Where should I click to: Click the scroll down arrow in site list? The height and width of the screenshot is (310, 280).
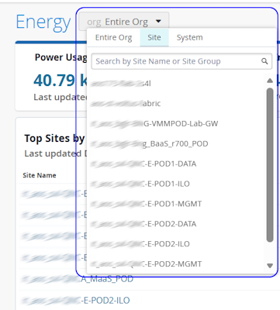point(270,266)
